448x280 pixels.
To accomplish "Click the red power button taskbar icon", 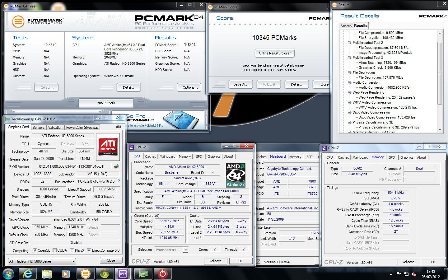I will (162, 274).
